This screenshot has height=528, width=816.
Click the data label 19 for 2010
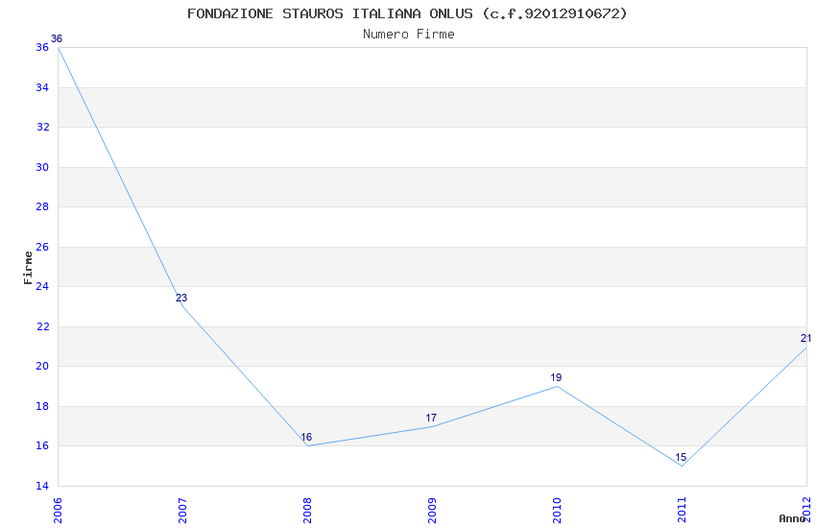556,377
